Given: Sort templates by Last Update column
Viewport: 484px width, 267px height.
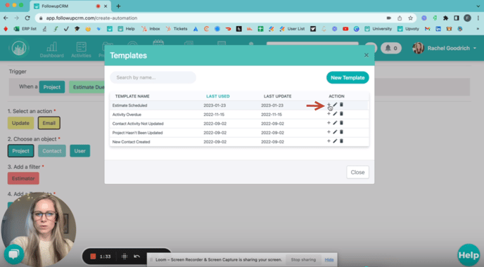Looking at the screenshot, I should click(x=277, y=96).
